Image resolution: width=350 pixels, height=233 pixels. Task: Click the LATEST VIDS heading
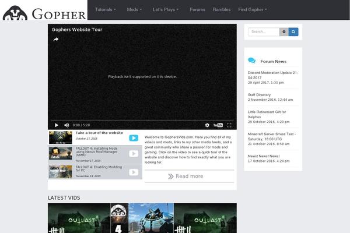pos(64,198)
